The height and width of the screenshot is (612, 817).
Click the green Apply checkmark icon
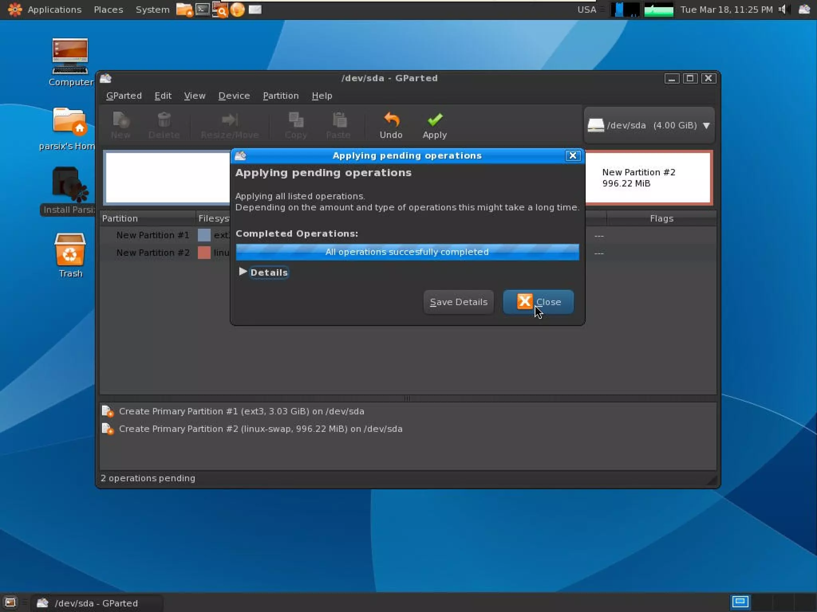click(434, 120)
